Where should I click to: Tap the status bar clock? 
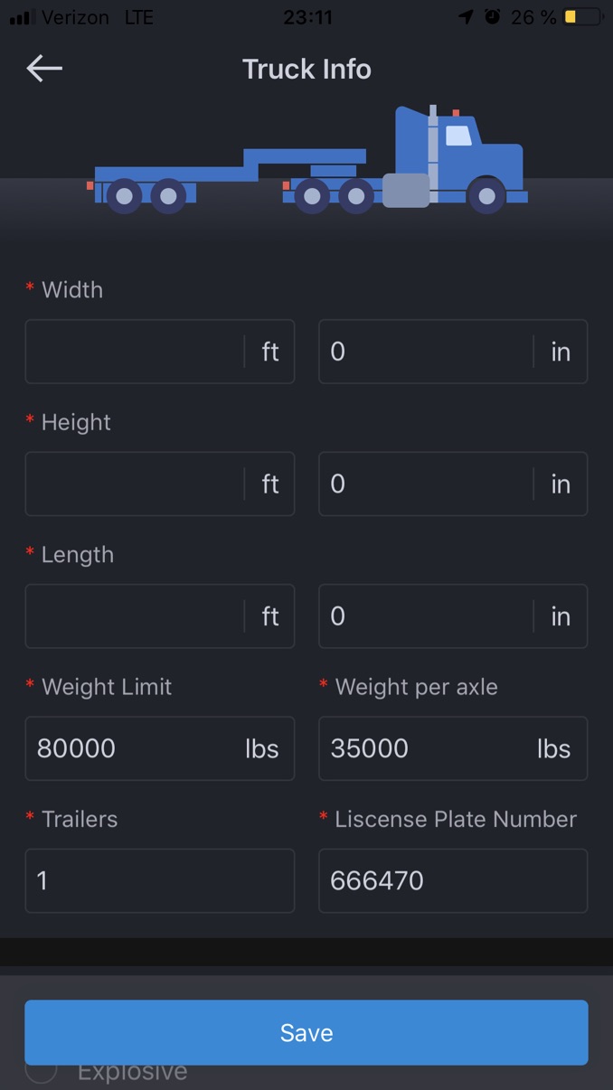307,17
